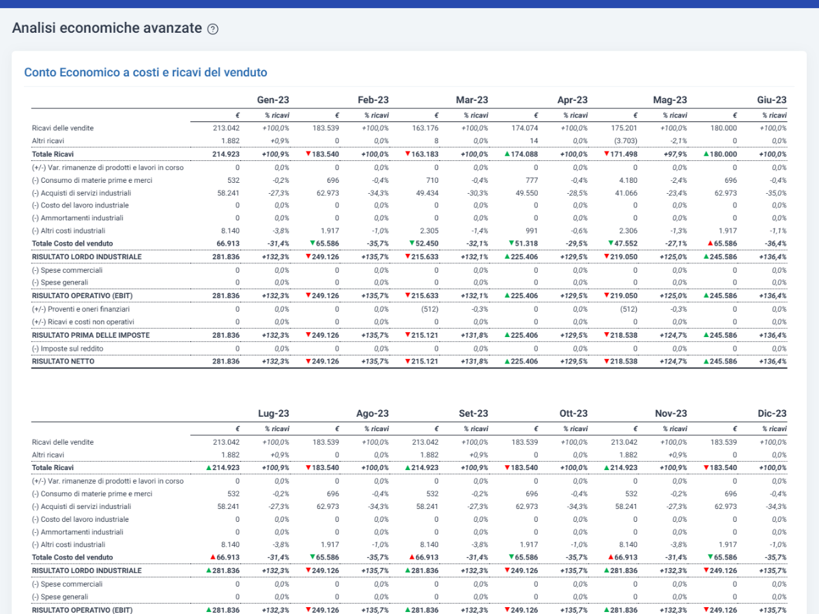Click red arrow at Mar-23 RISULTATO NETTO
The height and width of the screenshot is (614, 819).
(x=407, y=362)
